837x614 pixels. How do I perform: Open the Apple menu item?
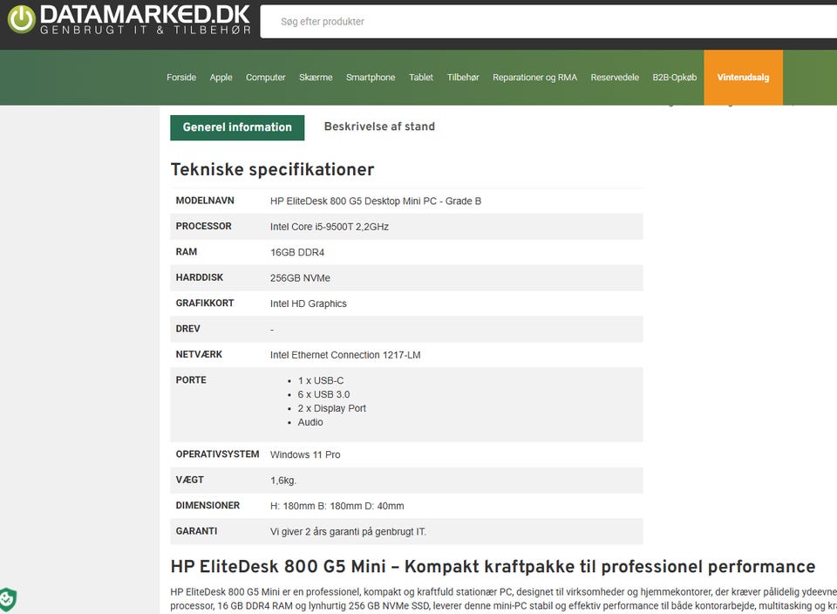pos(221,78)
